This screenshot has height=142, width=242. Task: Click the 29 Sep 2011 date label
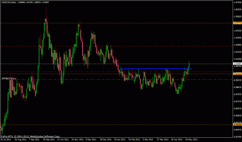48,140
